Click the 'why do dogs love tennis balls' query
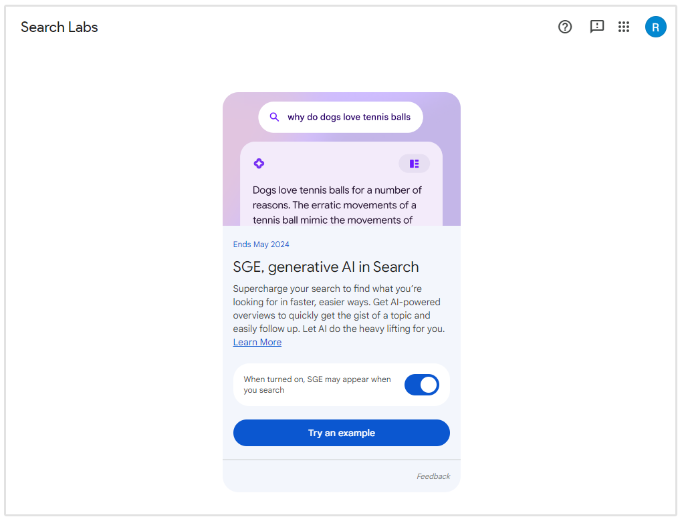This screenshot has height=521, width=682. pyautogui.click(x=349, y=117)
